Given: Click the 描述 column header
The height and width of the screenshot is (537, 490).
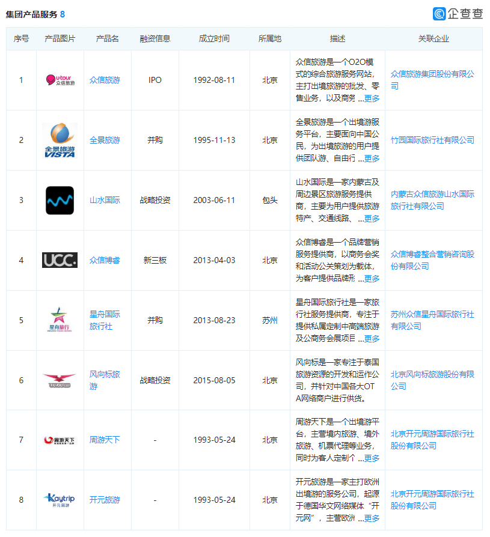Looking at the screenshot, I should click(x=337, y=38).
